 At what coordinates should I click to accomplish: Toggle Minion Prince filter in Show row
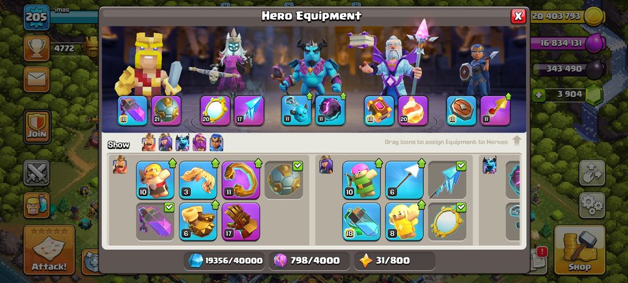tap(182, 142)
